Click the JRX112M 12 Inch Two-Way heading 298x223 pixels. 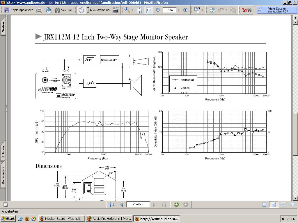pos(116,37)
